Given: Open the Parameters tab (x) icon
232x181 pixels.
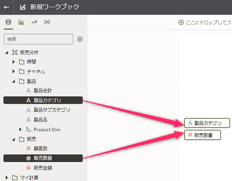Looking at the screenshot, I should [47, 22].
